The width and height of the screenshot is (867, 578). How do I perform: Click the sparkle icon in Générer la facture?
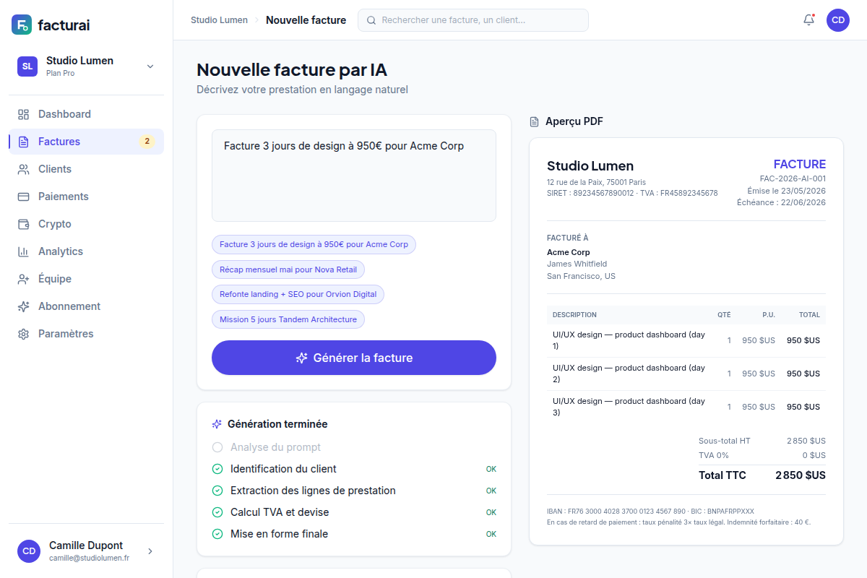(x=302, y=358)
